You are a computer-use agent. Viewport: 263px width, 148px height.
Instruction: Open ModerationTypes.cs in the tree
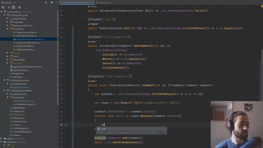coord(25,104)
